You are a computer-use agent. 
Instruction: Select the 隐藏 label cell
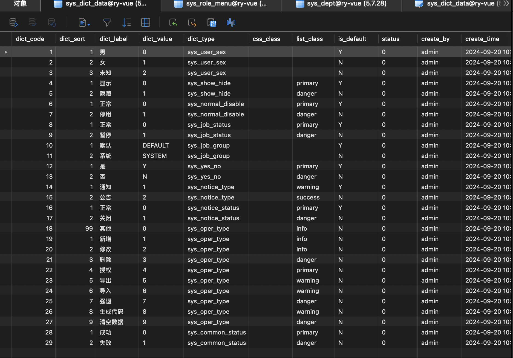click(x=117, y=93)
